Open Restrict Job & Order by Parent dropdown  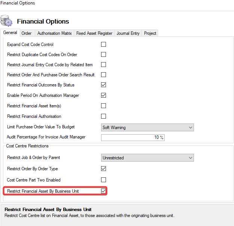pyautogui.click(x=148, y=158)
